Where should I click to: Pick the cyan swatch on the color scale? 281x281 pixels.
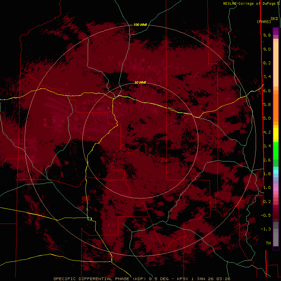pos(276,172)
